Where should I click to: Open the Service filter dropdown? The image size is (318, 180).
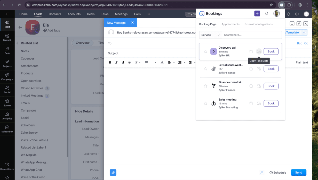pos(211,35)
